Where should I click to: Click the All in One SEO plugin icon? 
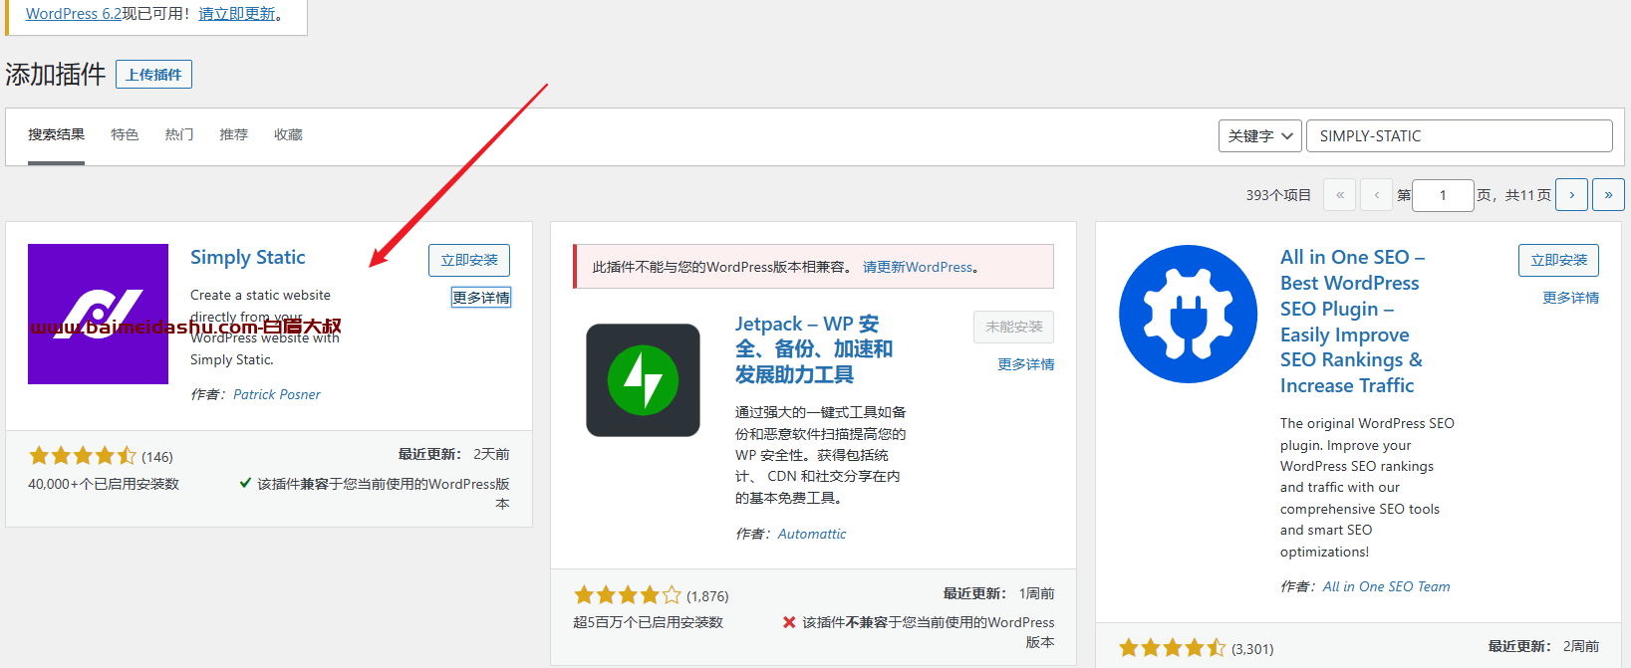click(1188, 314)
